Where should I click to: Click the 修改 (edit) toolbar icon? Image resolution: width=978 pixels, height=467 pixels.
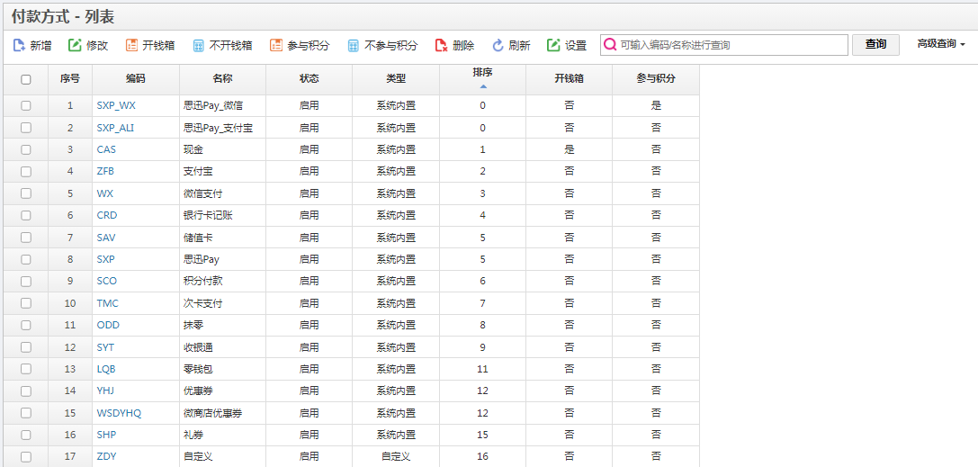(75, 45)
